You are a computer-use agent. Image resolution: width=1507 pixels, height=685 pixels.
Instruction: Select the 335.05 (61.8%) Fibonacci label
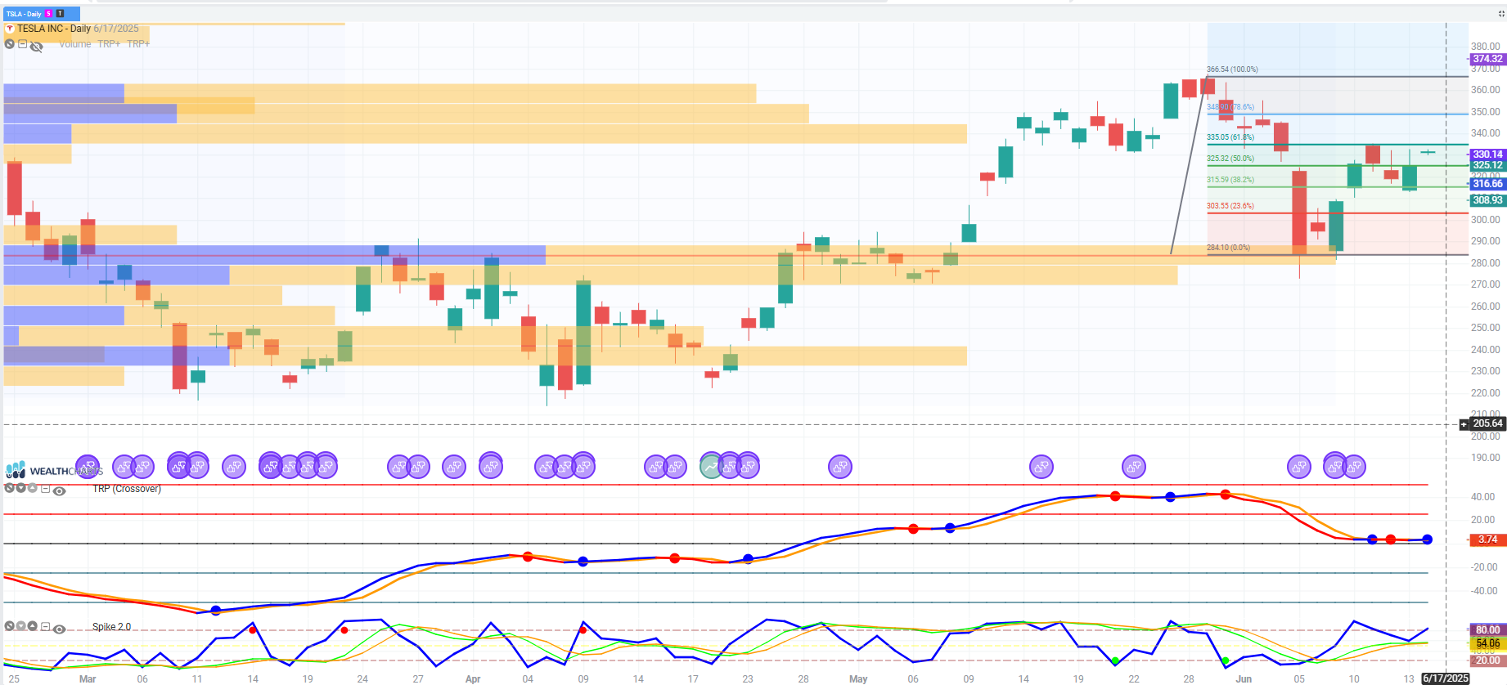point(1230,137)
